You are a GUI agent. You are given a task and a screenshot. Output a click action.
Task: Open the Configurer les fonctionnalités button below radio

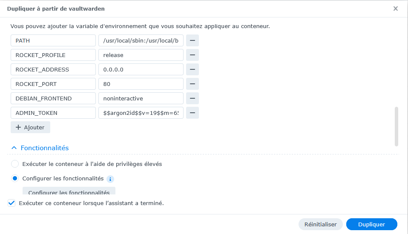tap(69, 191)
